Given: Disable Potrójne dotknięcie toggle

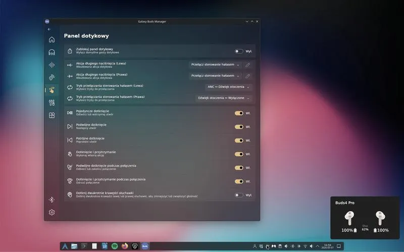Looking at the screenshot, I should (x=239, y=141).
